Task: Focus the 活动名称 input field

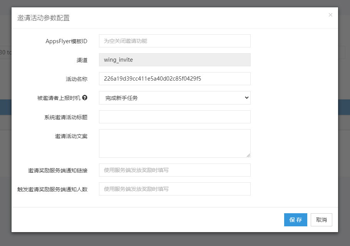Action: [x=175, y=79]
